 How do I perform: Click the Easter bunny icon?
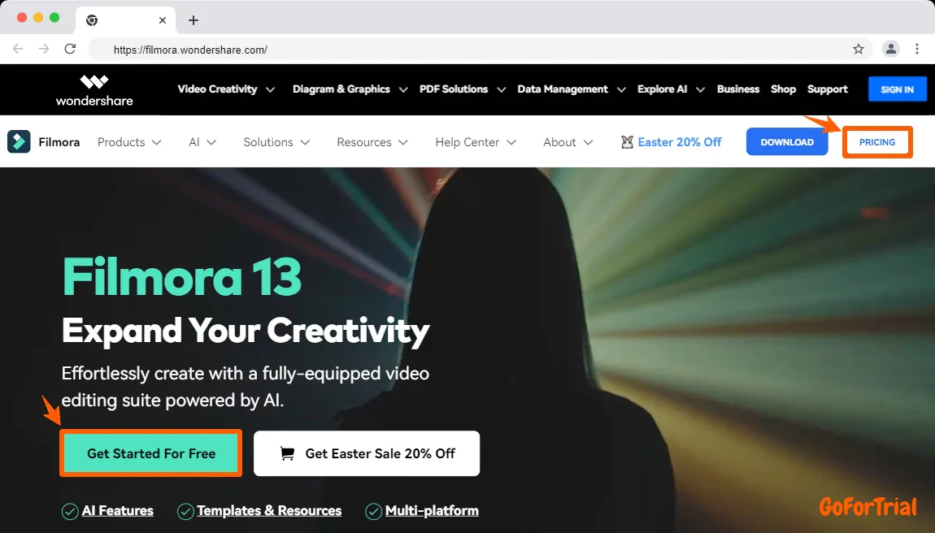(627, 142)
